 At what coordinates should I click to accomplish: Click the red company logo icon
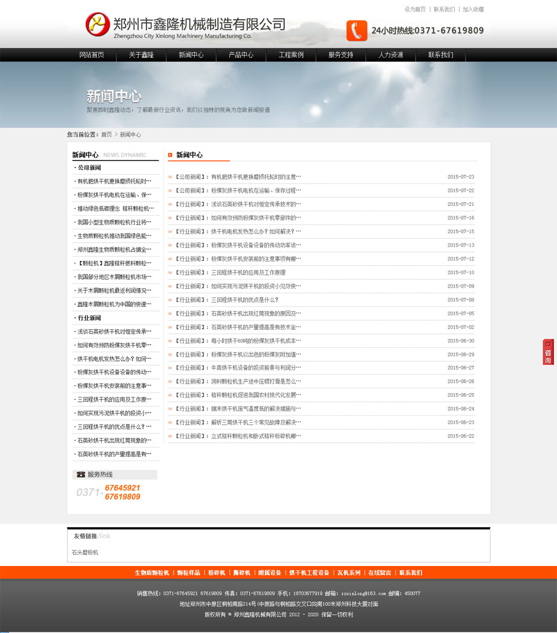click(98, 25)
